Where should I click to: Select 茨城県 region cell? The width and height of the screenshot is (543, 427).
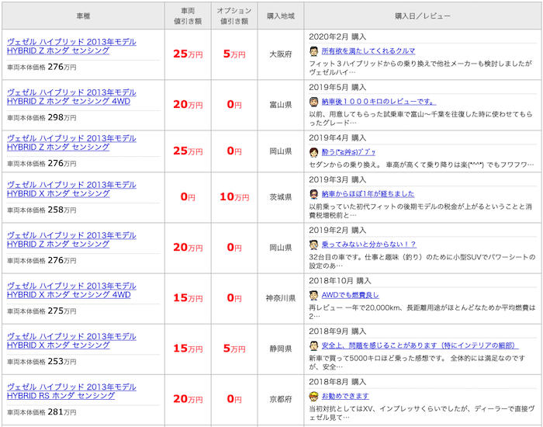[281, 197]
